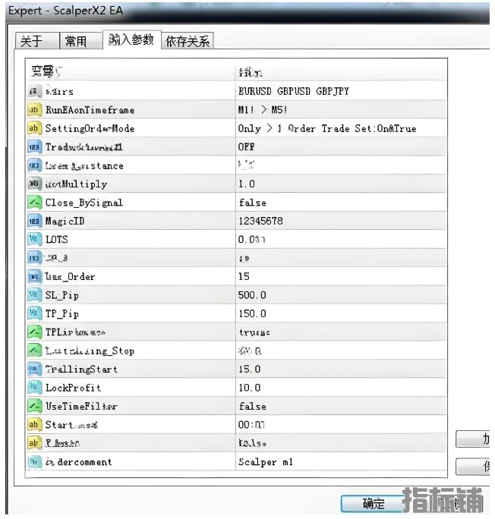Viewport: 495px width, 519px height.
Task: Click the icon next to UseTimeFilter
Action: (34, 406)
